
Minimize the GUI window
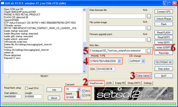click(x=165, y=3)
